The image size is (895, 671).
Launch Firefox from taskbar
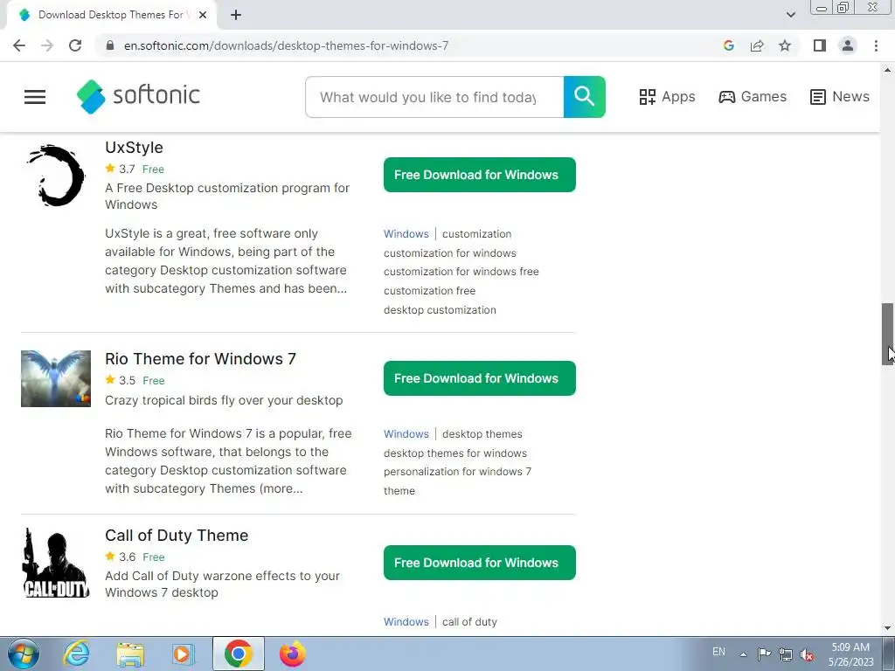[292, 654]
